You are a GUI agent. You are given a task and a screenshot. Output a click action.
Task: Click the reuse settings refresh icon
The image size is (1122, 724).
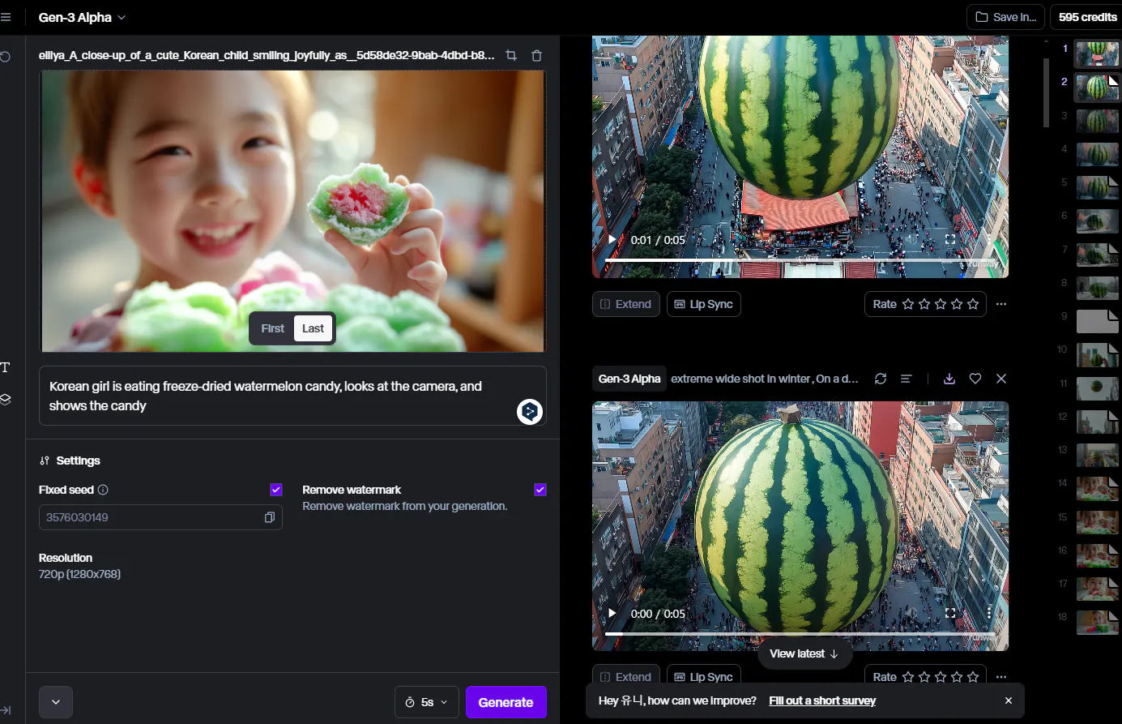(x=881, y=379)
